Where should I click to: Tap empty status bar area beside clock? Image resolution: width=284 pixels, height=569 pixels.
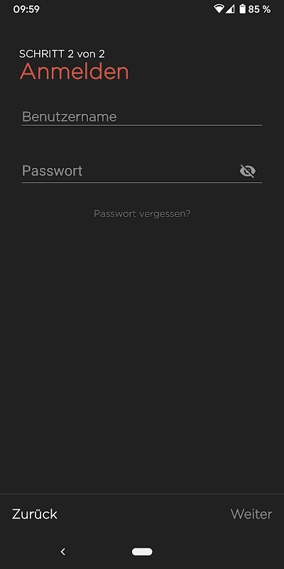click(x=127, y=9)
